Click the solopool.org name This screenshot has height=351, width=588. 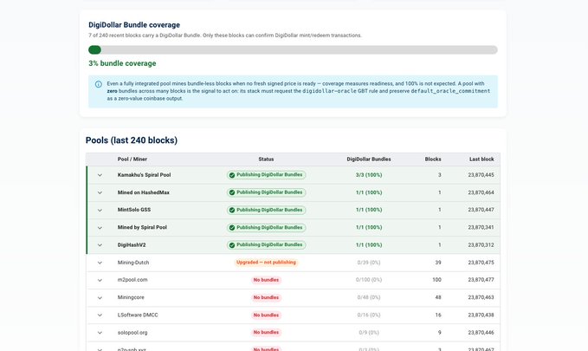[x=132, y=333]
